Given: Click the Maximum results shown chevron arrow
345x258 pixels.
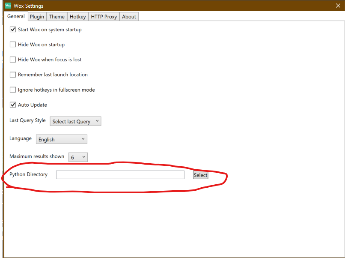Looking at the screenshot, I should click(84, 157).
